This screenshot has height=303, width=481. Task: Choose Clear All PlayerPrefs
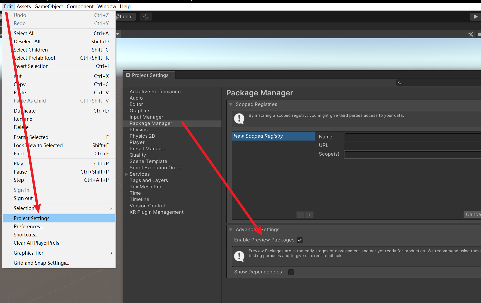[x=59, y=243]
